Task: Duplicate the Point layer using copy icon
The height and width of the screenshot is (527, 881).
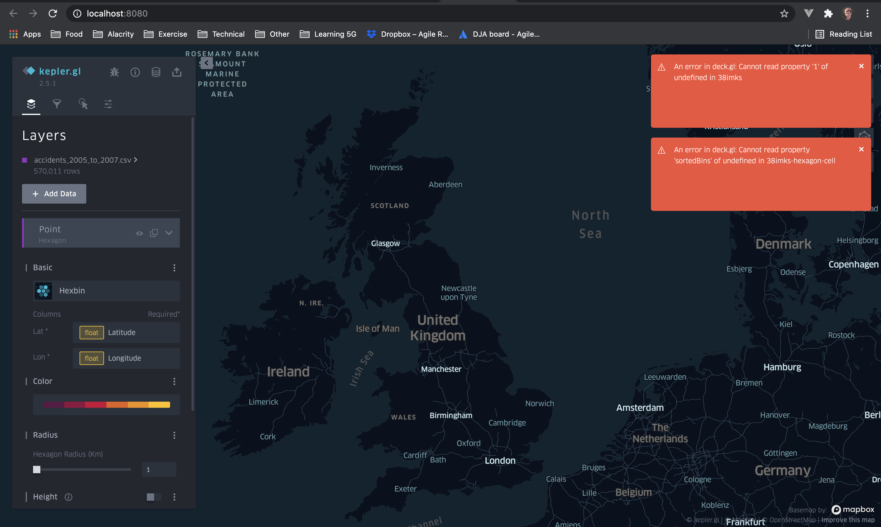Action: (154, 233)
